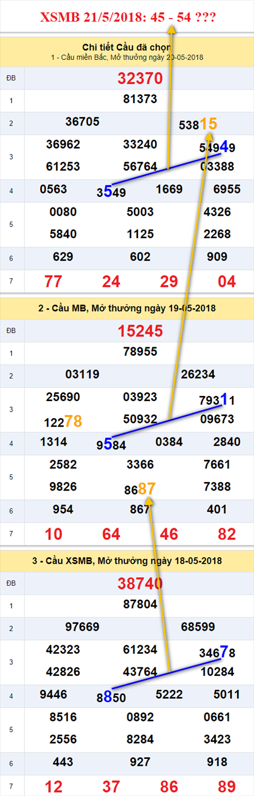
Task: Click the number 10284
Action: pos(217,672)
